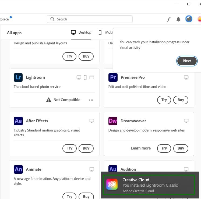This screenshot has width=201, height=199.
Task: Click Dreamweaver's desktop platform icon
Action: pos(186,121)
